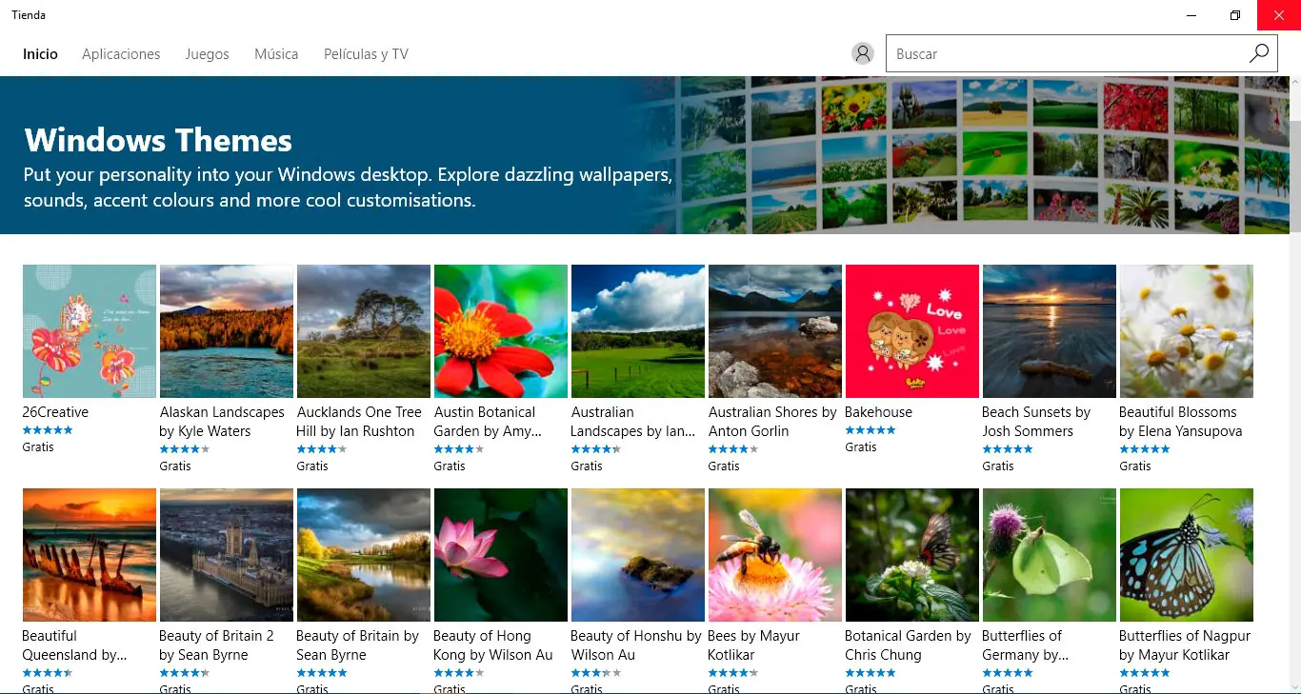Open the Juegos section

point(207,54)
